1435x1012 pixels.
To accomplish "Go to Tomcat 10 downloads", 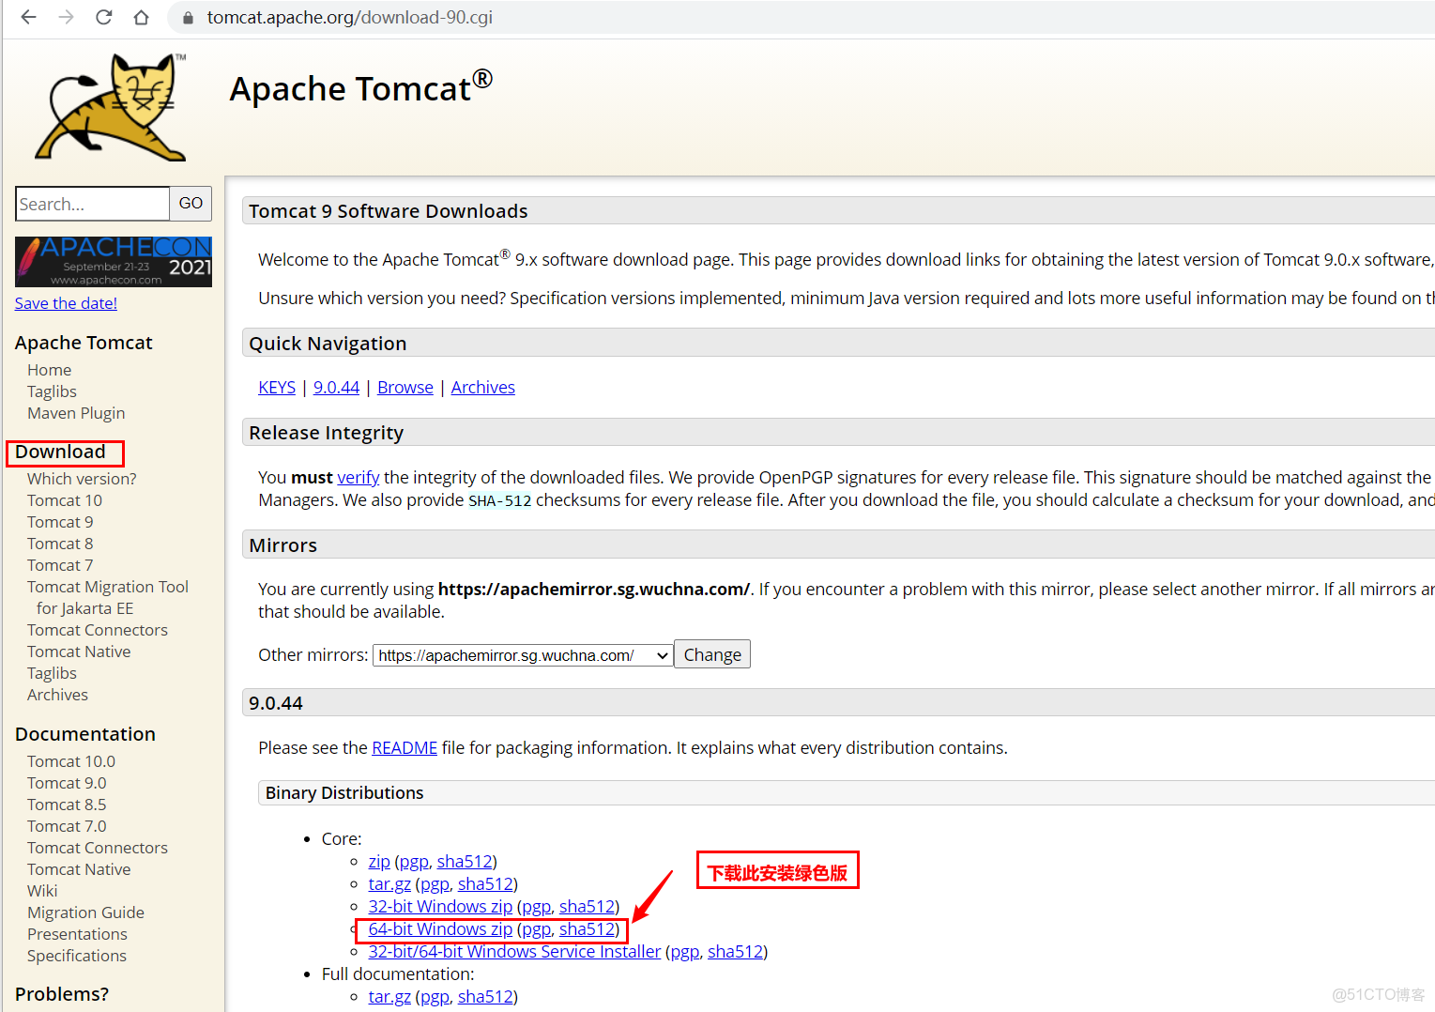I will 65,500.
